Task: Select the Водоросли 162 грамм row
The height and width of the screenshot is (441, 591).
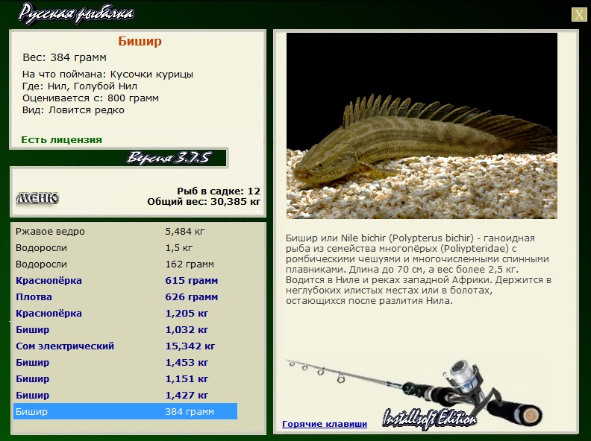Action: 125,264
